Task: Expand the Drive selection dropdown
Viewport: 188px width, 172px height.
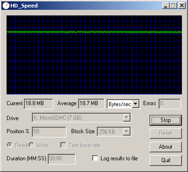Action: [126, 117]
